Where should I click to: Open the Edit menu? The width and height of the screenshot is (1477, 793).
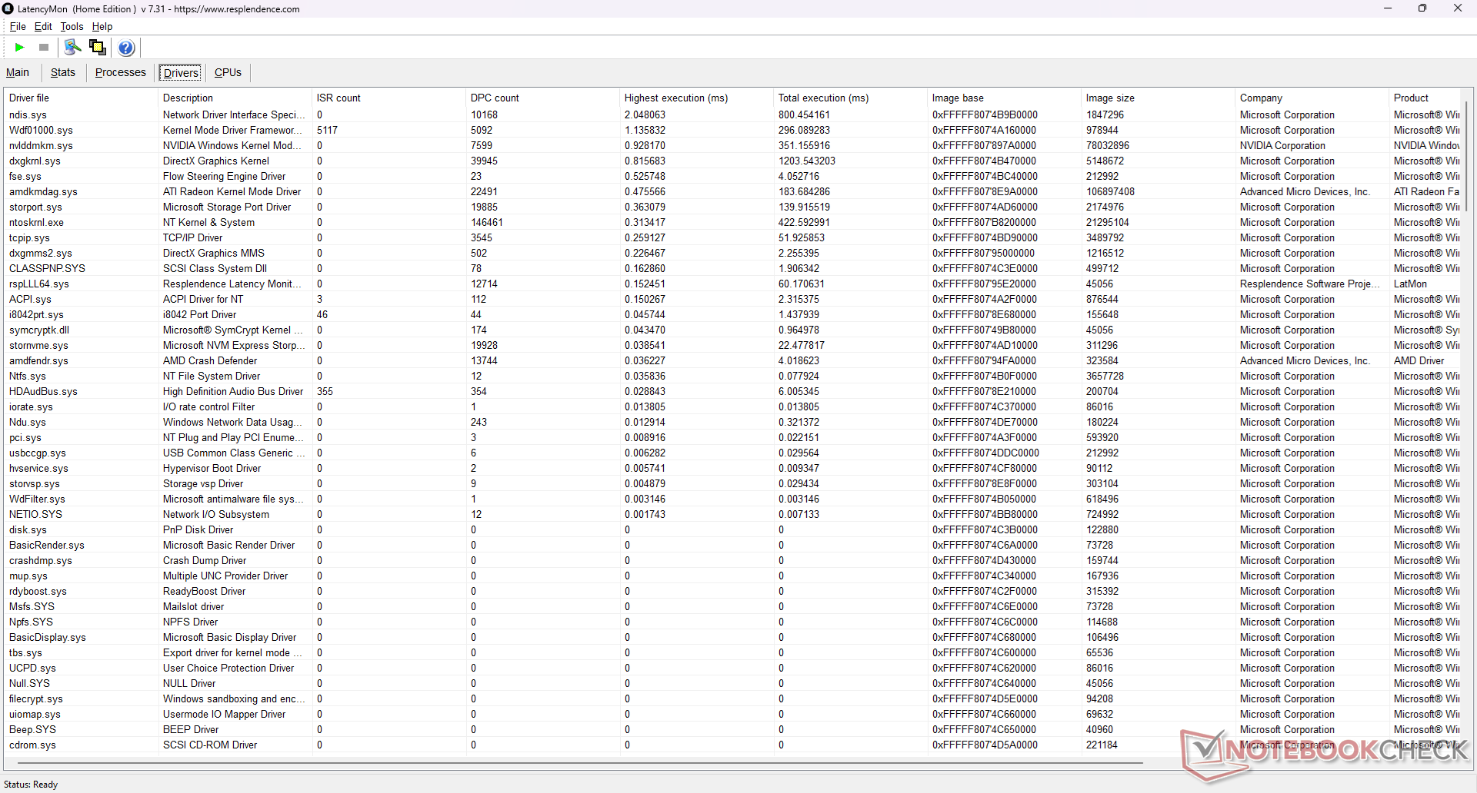(43, 26)
